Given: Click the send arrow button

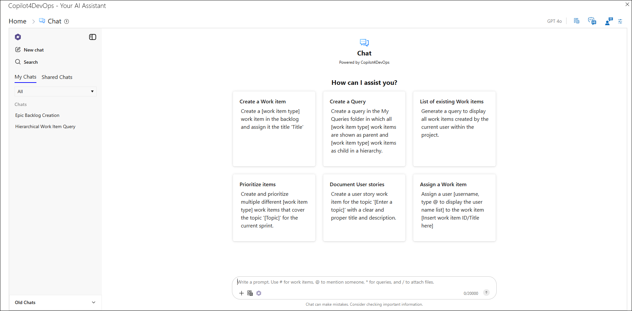Looking at the screenshot, I should click(x=486, y=293).
